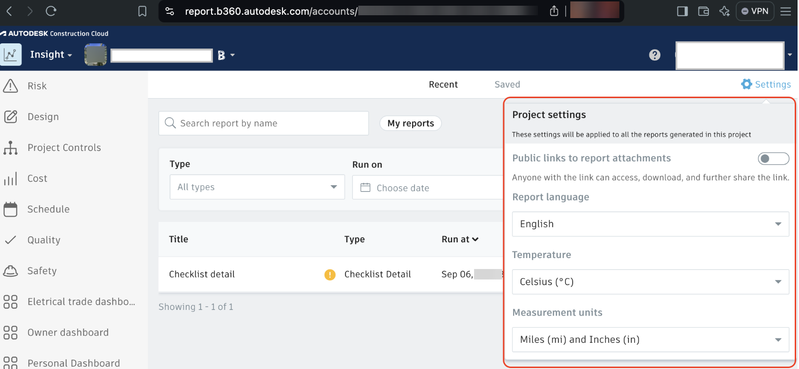Open the Cost bar chart icon

pos(10,179)
